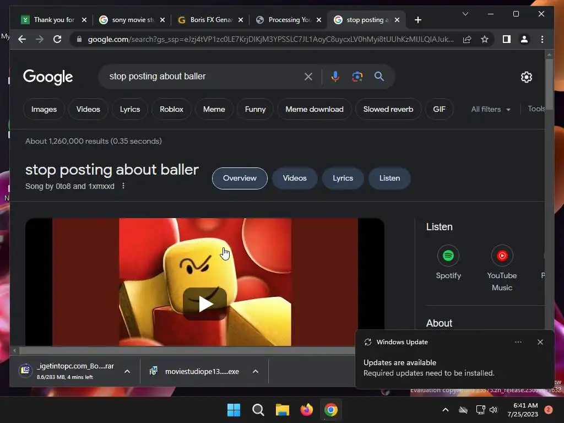This screenshot has width=564, height=423.
Task: Open a new browser tab
Action: (x=417, y=20)
